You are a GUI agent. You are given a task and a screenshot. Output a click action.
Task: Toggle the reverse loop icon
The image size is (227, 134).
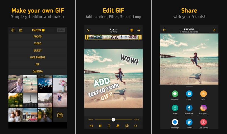[x=135, y=126]
